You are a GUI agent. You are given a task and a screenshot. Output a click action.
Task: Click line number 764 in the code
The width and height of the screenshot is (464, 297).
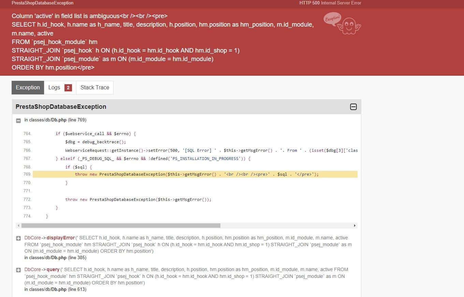click(27, 134)
